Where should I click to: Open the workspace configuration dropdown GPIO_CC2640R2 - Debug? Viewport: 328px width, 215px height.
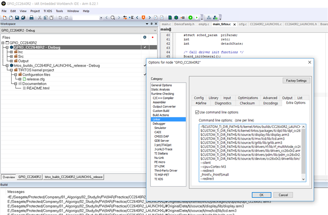coord(79,31)
